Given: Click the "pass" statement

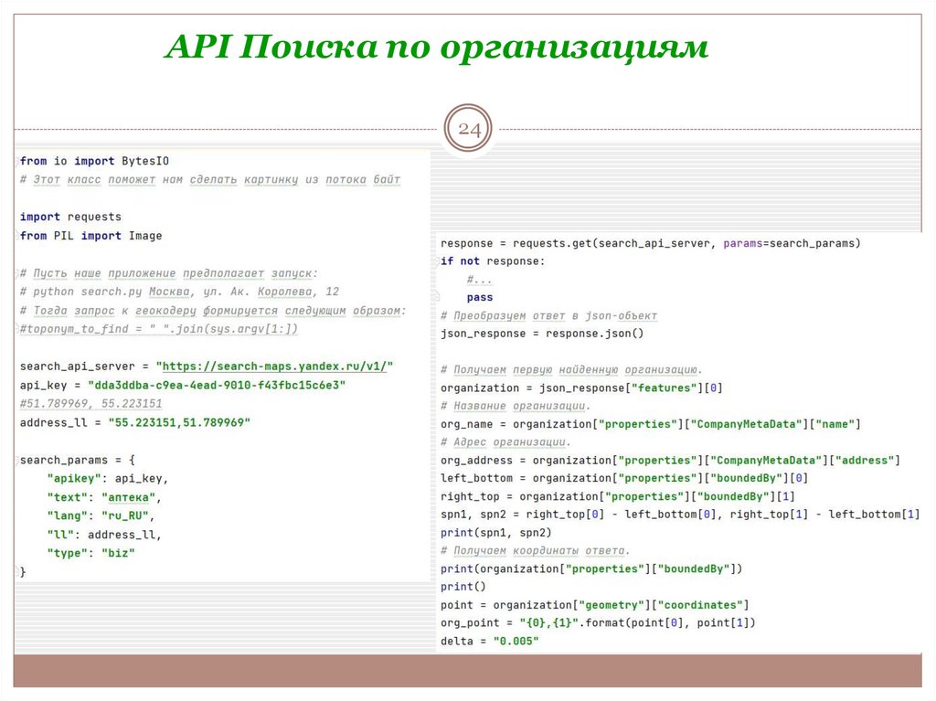Looking at the screenshot, I should click(480, 297).
